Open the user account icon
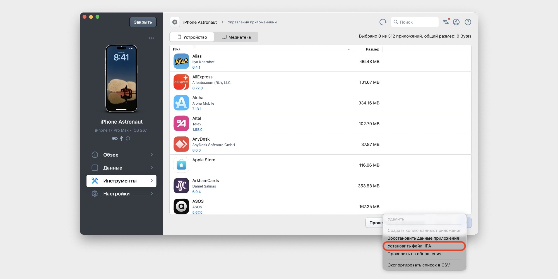This screenshot has width=558, height=279. (x=456, y=22)
